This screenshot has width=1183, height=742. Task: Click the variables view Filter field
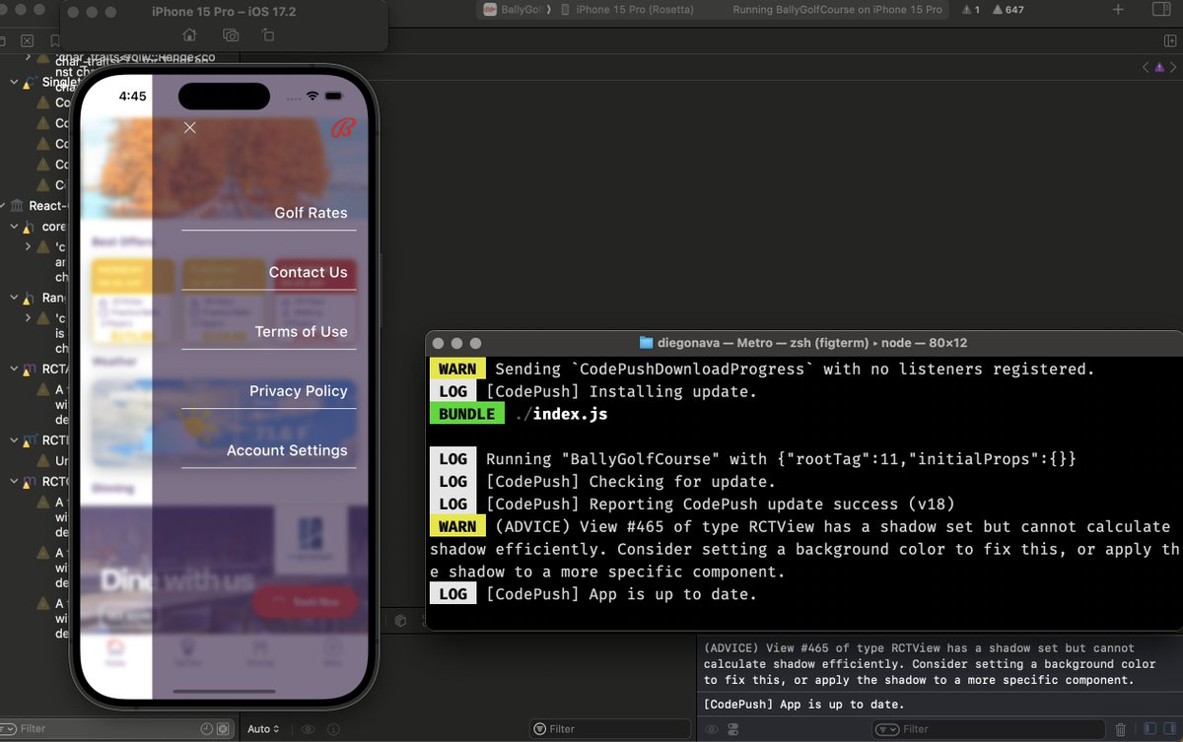(611, 729)
